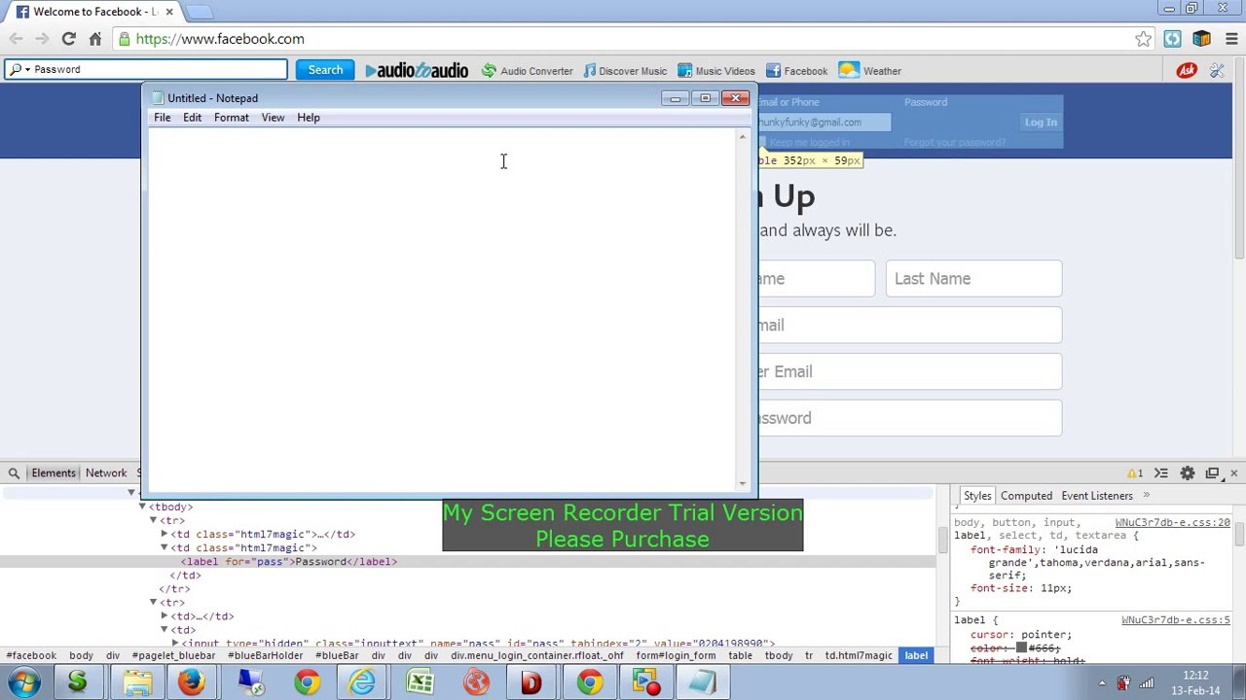
Task: Click the audio2audio logo in the toolbar
Action: 417,70
